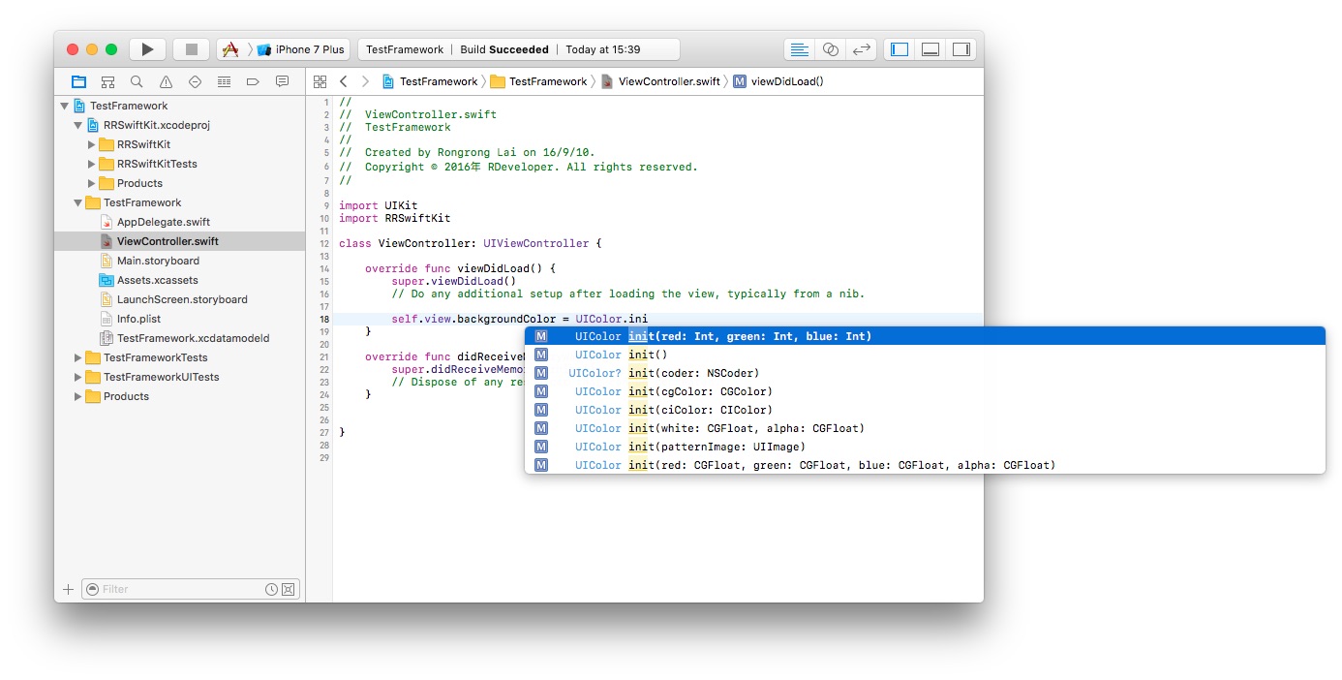
Task: Open the Breakpoint navigator tab
Action: (253, 81)
